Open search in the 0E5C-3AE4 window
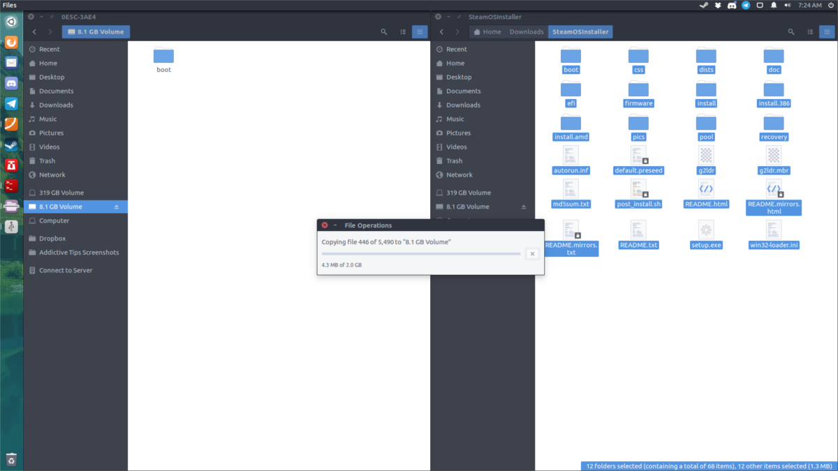 click(384, 32)
